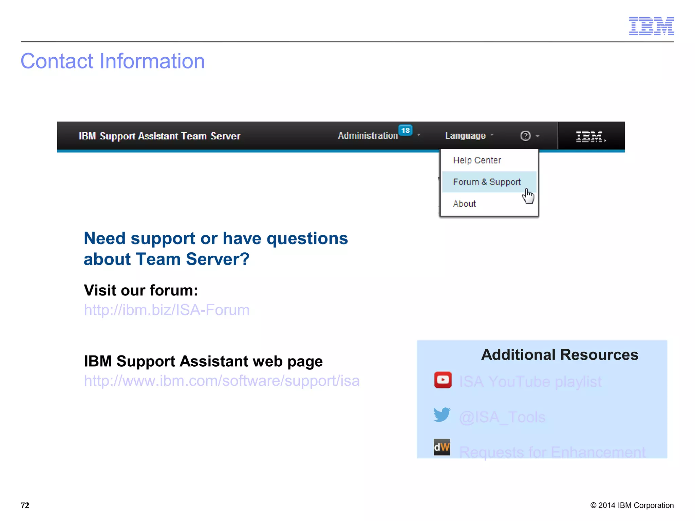Click the help question mark icon
The image size is (695, 521).
(525, 136)
